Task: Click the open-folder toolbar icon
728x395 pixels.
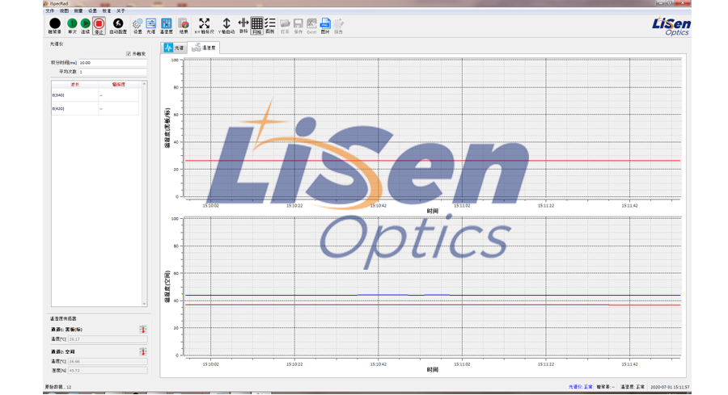Action: [x=285, y=26]
